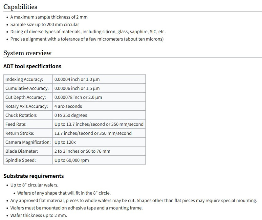Click the precise alignment tolerance bullet
The height and width of the screenshot is (220, 262).
tap(87, 39)
